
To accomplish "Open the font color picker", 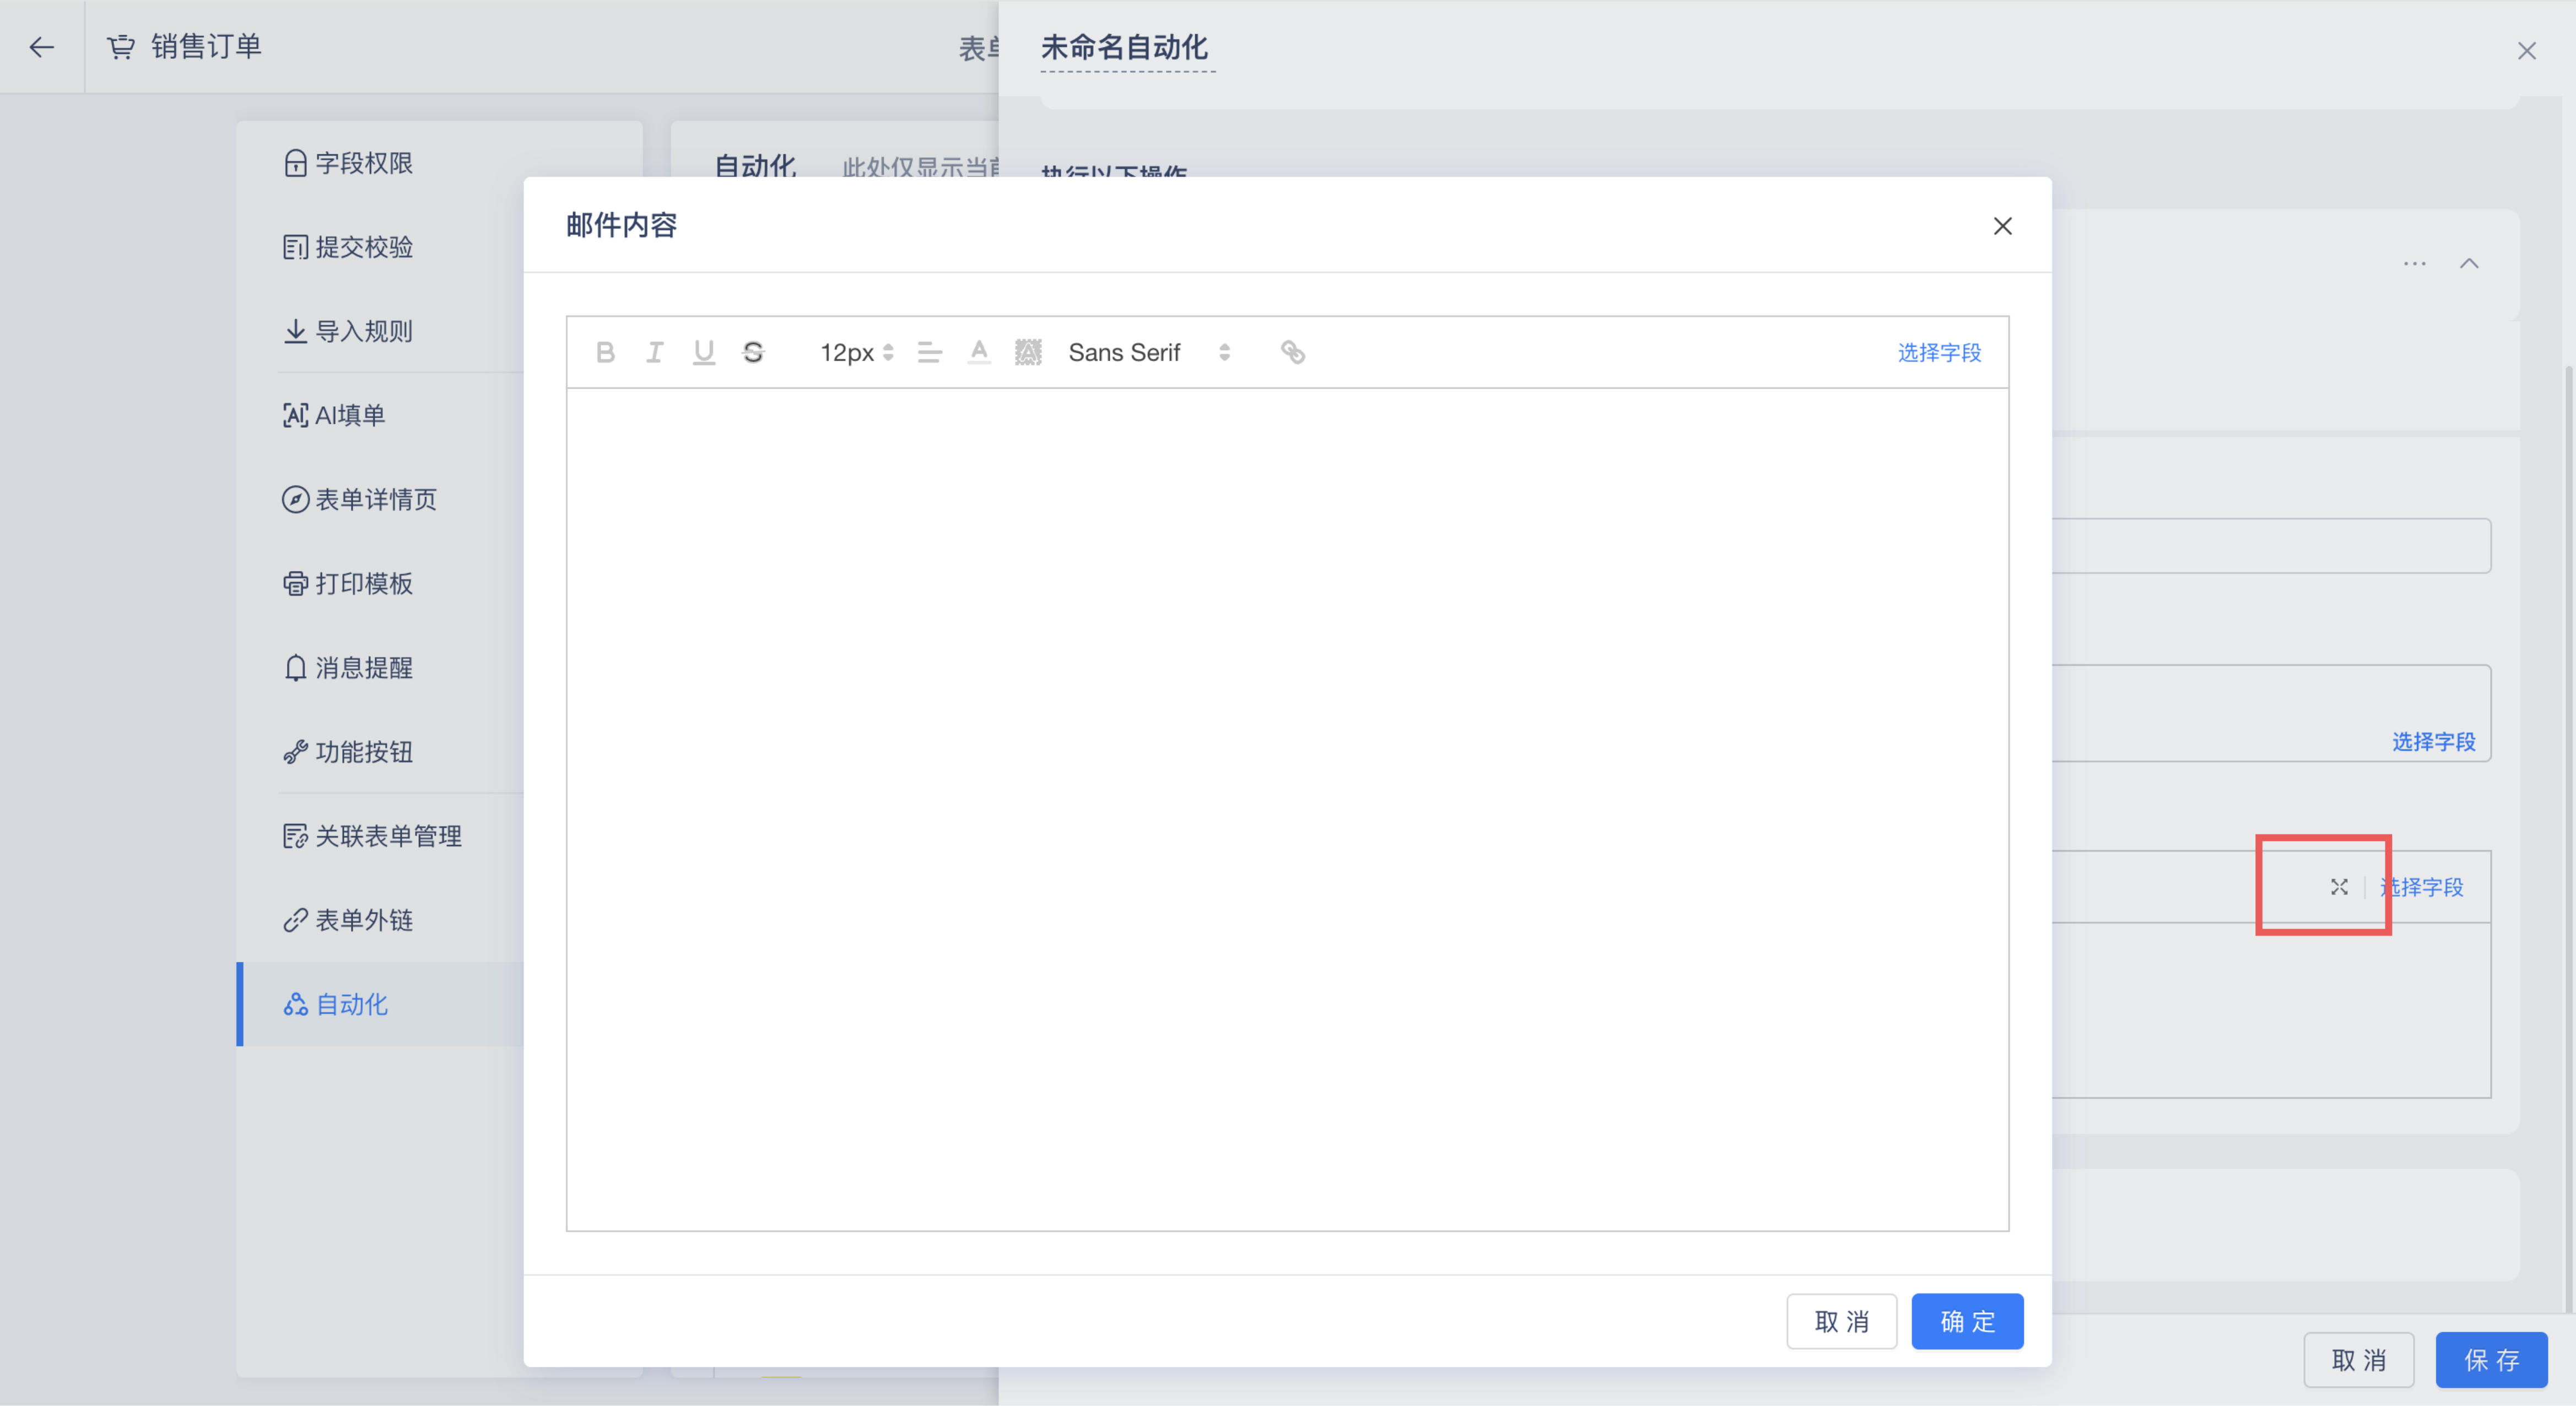I will (x=979, y=352).
